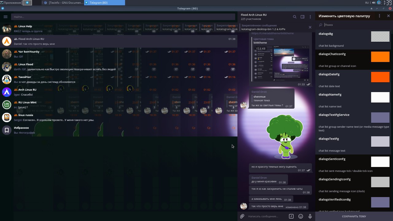Open the RU Linux Mint chat
393x221 pixels.
click(x=119, y=105)
